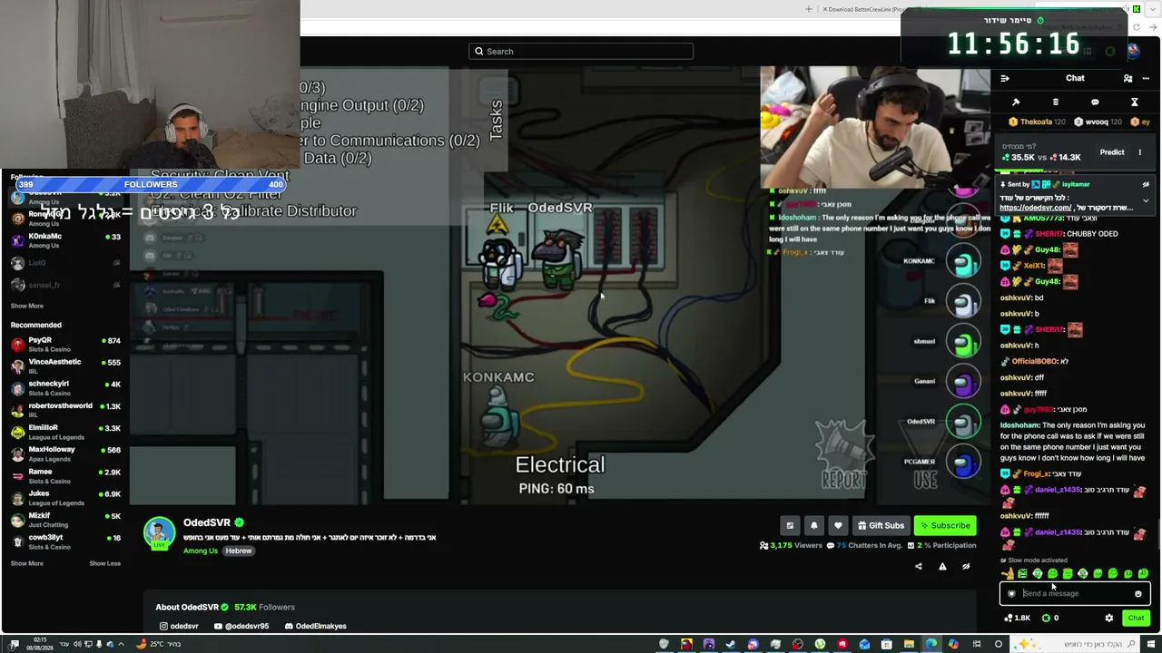Open the @odedsvr95 YouTube link
Image resolution: width=1162 pixels, height=653 pixels.
click(241, 626)
